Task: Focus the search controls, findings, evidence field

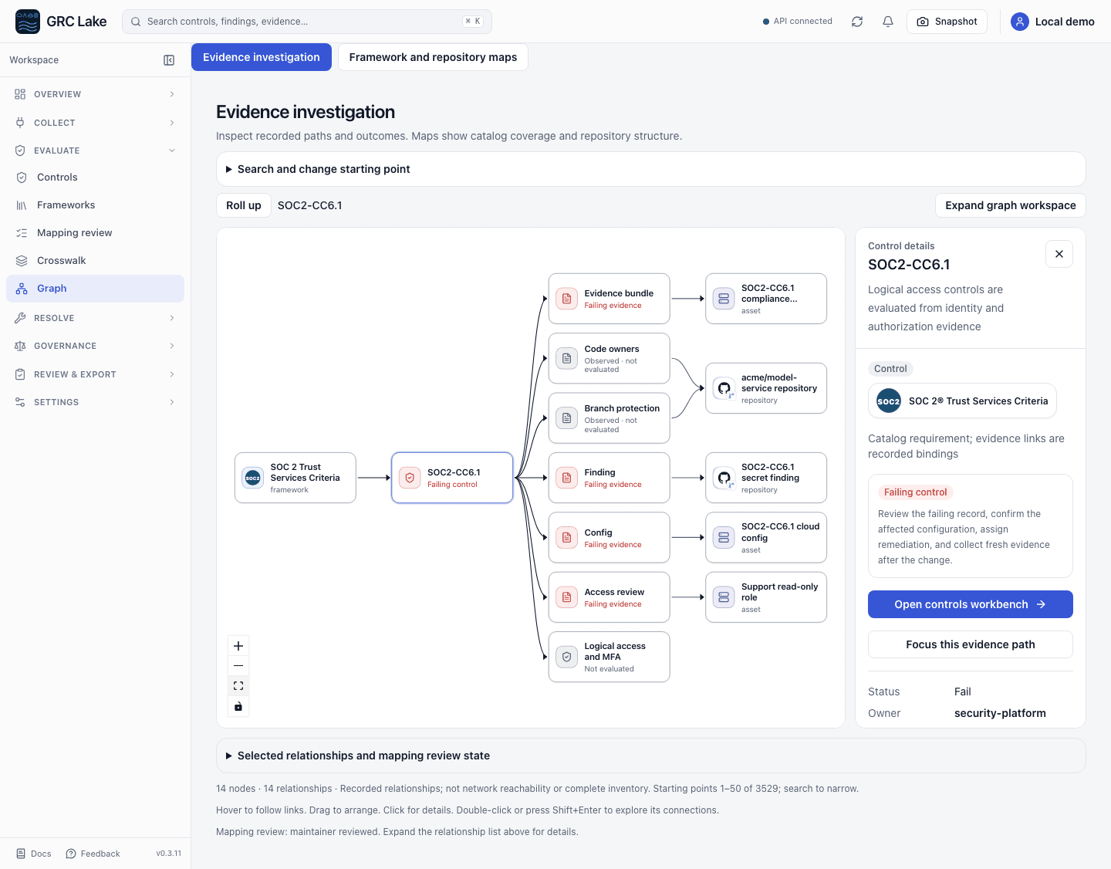Action: click(x=307, y=22)
